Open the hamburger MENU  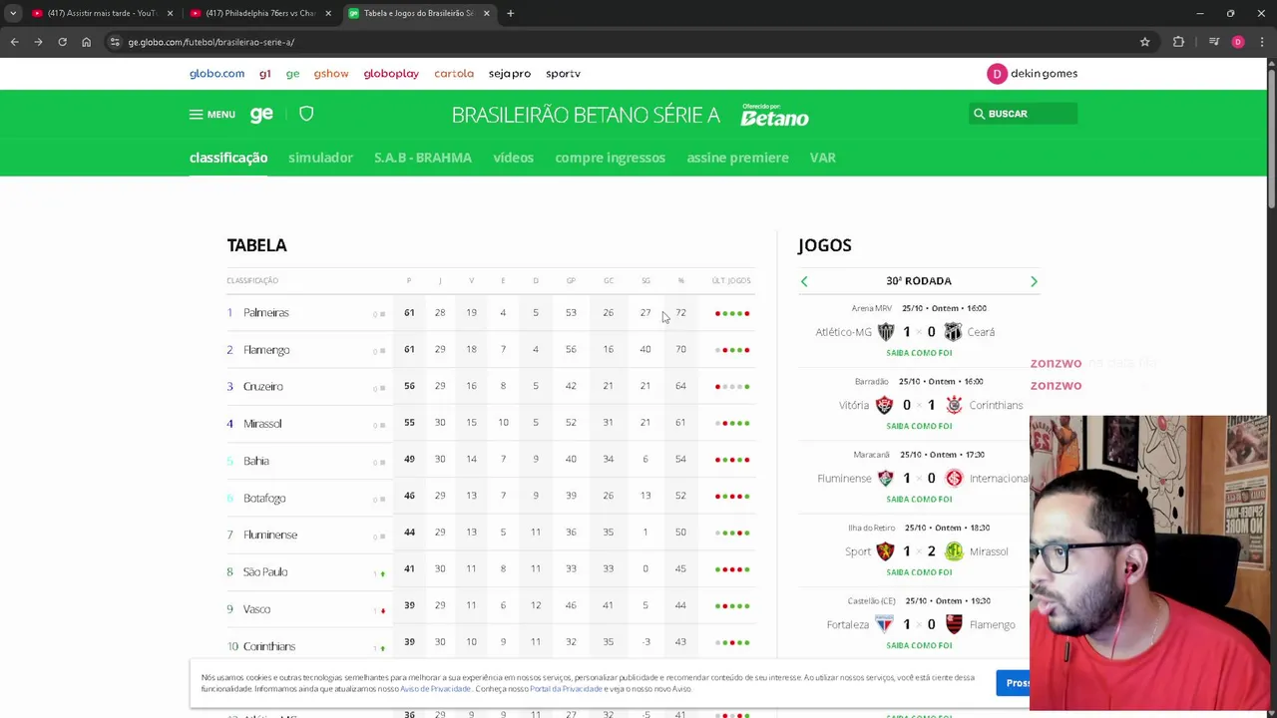tap(213, 114)
